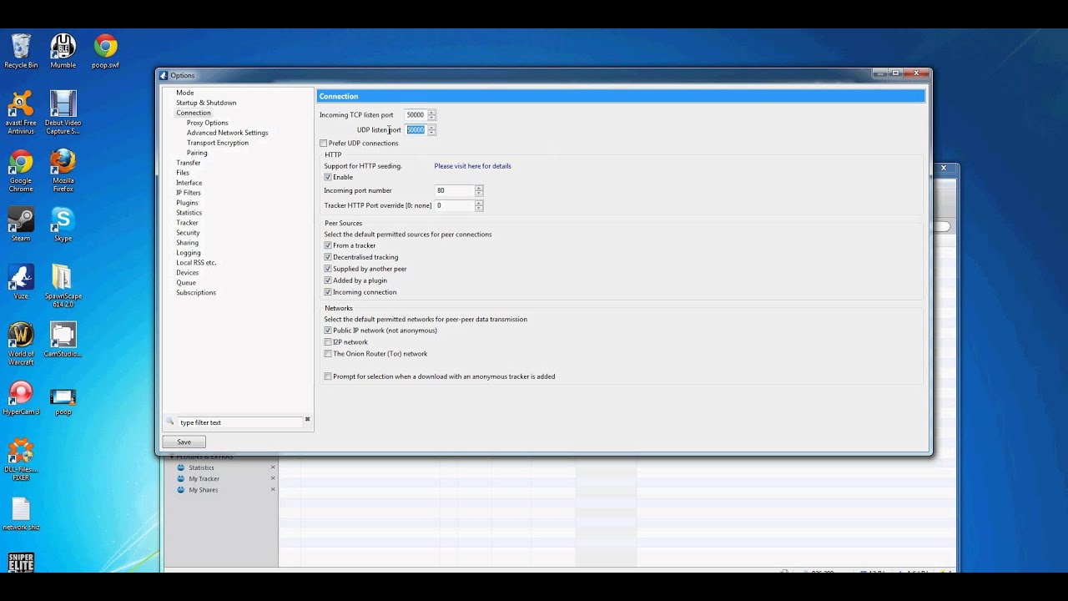This screenshot has height=601, width=1068.
Task: Open the Plugins options section
Action: point(187,203)
